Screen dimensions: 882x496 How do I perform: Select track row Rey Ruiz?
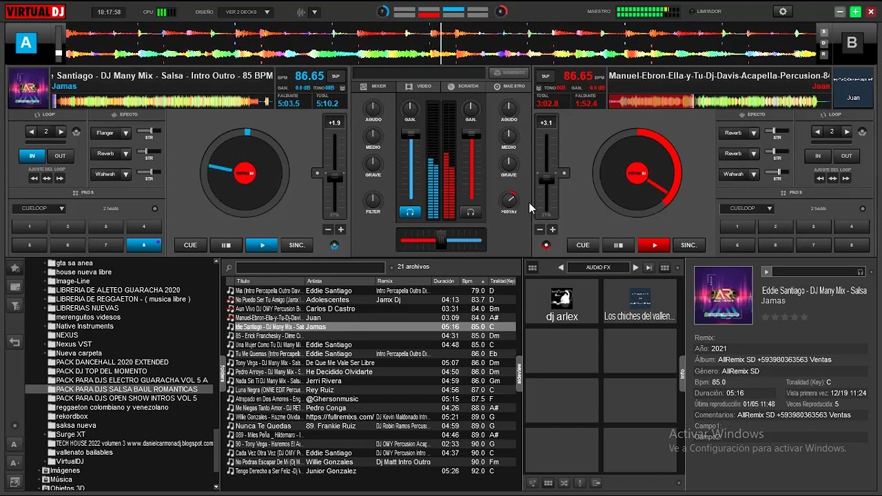(x=371, y=390)
